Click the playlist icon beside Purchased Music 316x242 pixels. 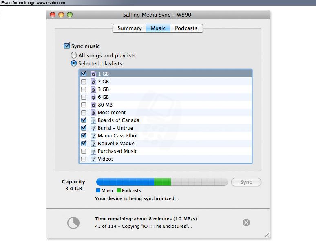93,151
